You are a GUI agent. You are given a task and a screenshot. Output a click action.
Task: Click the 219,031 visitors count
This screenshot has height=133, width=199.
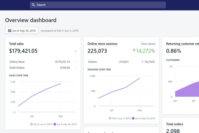[x=124, y=62]
